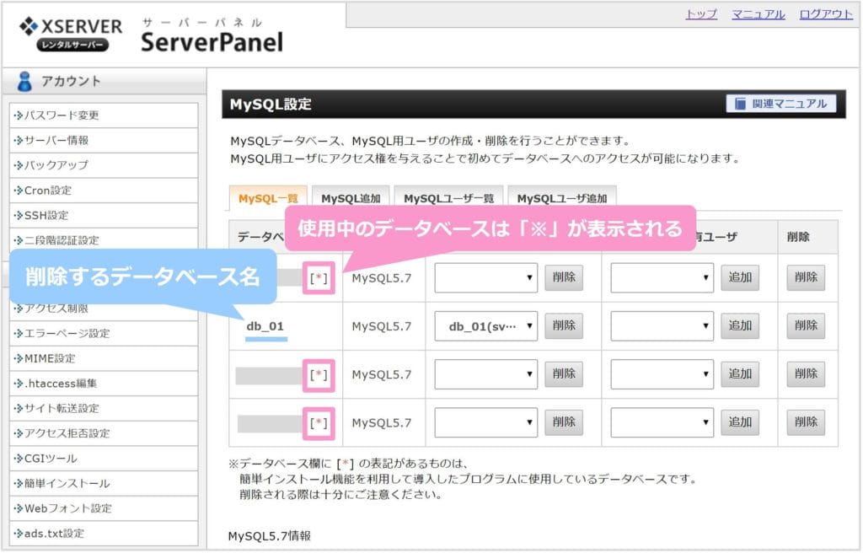Expand first row's access-granted user dropdown

[485, 277]
